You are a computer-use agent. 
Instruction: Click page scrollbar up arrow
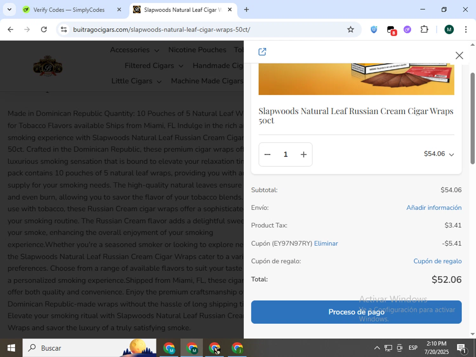[473, 45]
